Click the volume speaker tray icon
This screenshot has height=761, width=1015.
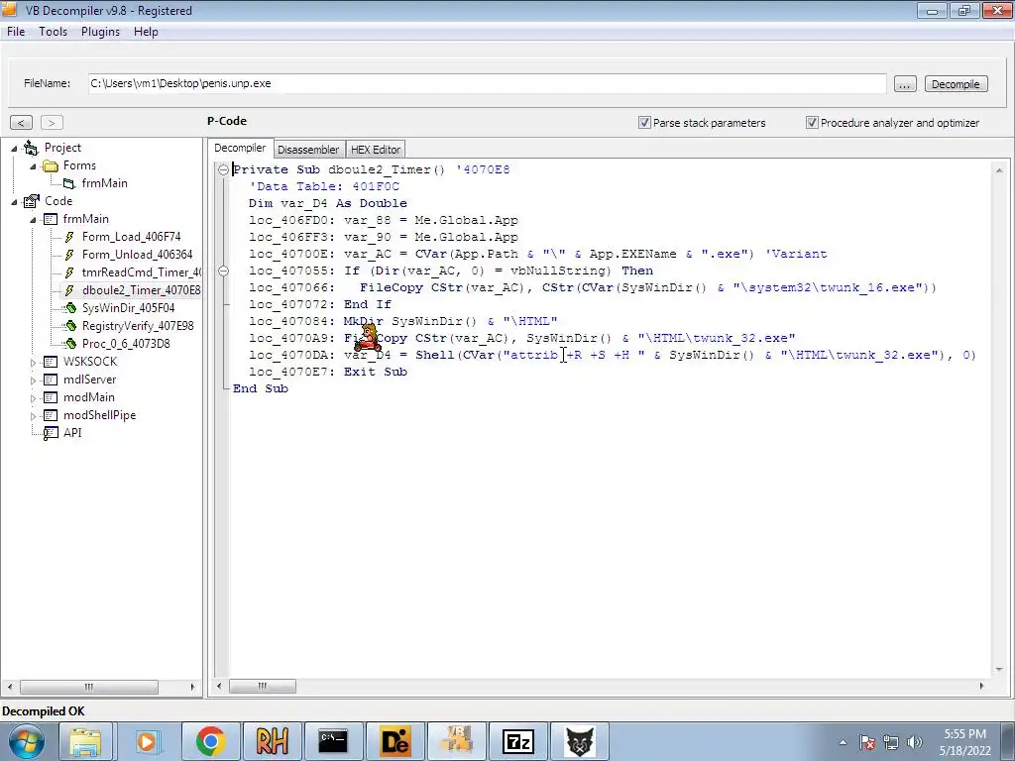pyautogui.click(x=914, y=742)
